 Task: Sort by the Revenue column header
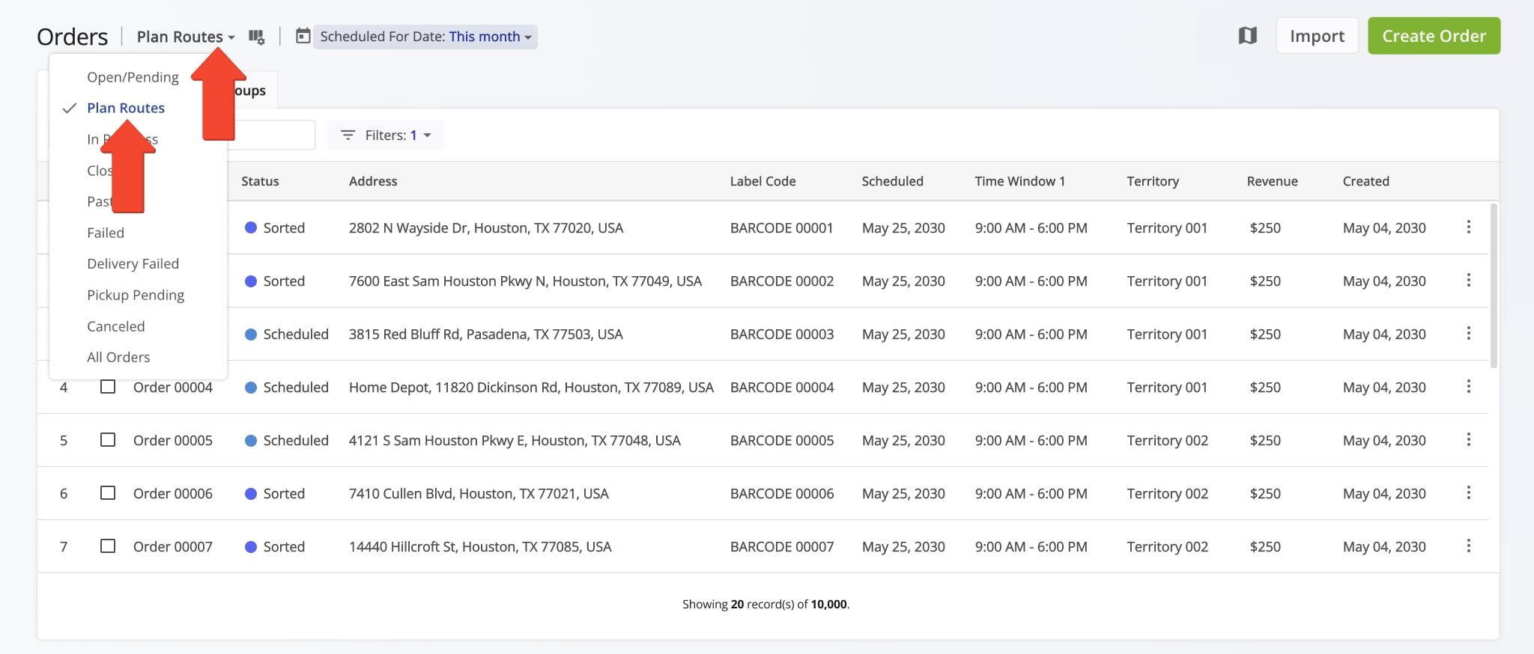(1272, 181)
